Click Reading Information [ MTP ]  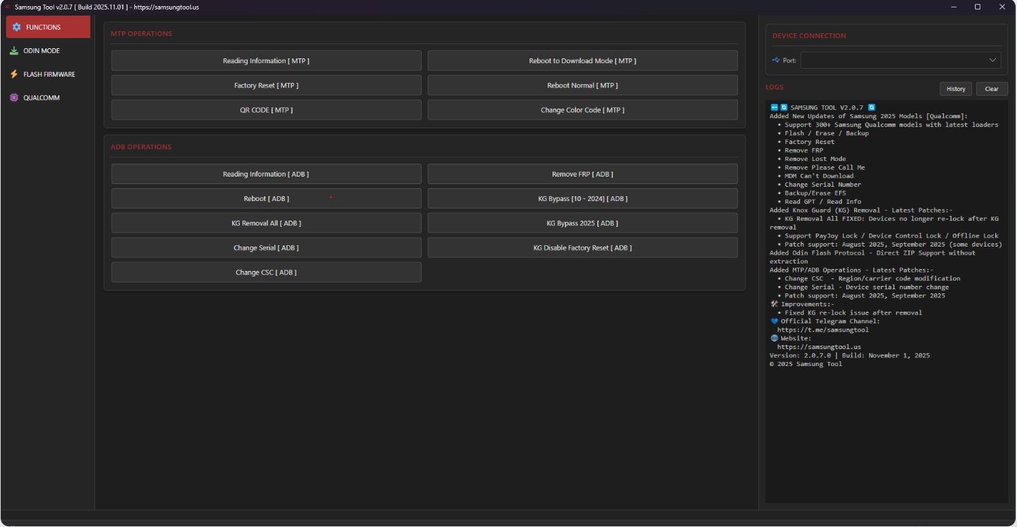click(266, 61)
